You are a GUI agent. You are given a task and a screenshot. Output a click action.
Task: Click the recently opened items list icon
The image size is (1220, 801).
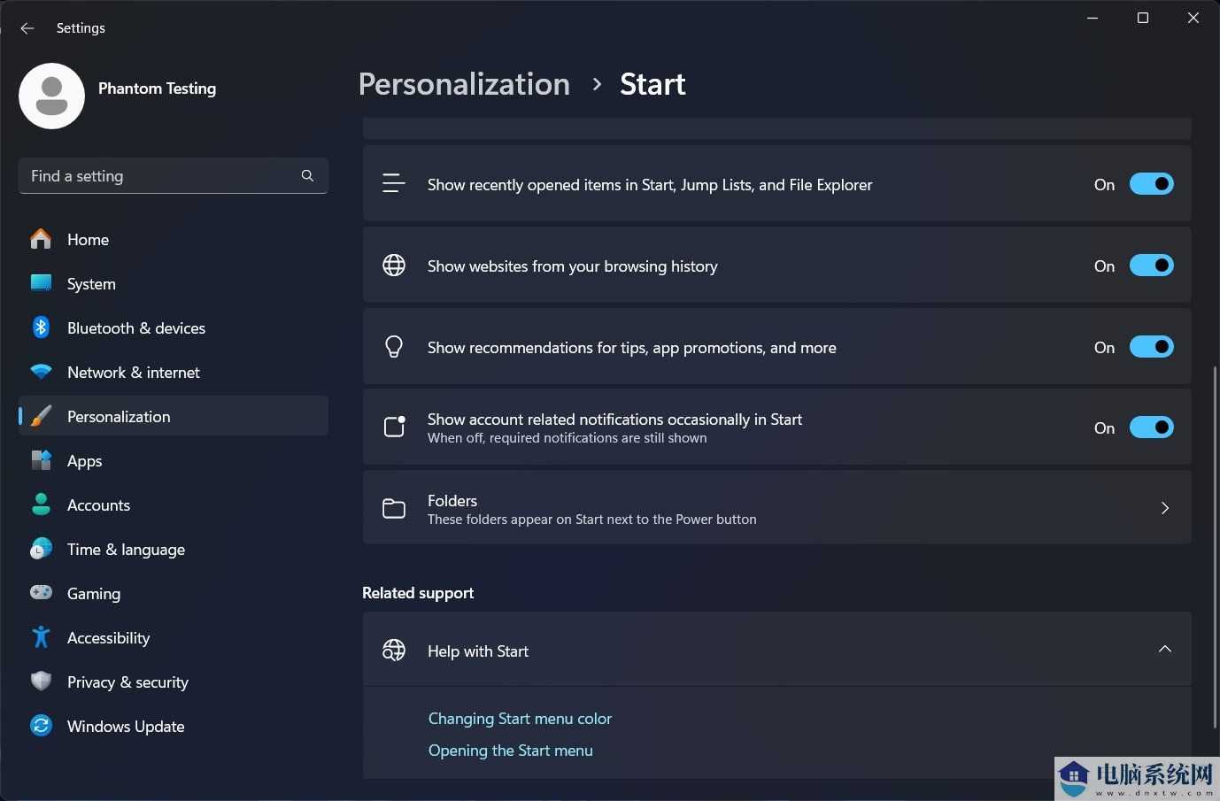coord(394,184)
